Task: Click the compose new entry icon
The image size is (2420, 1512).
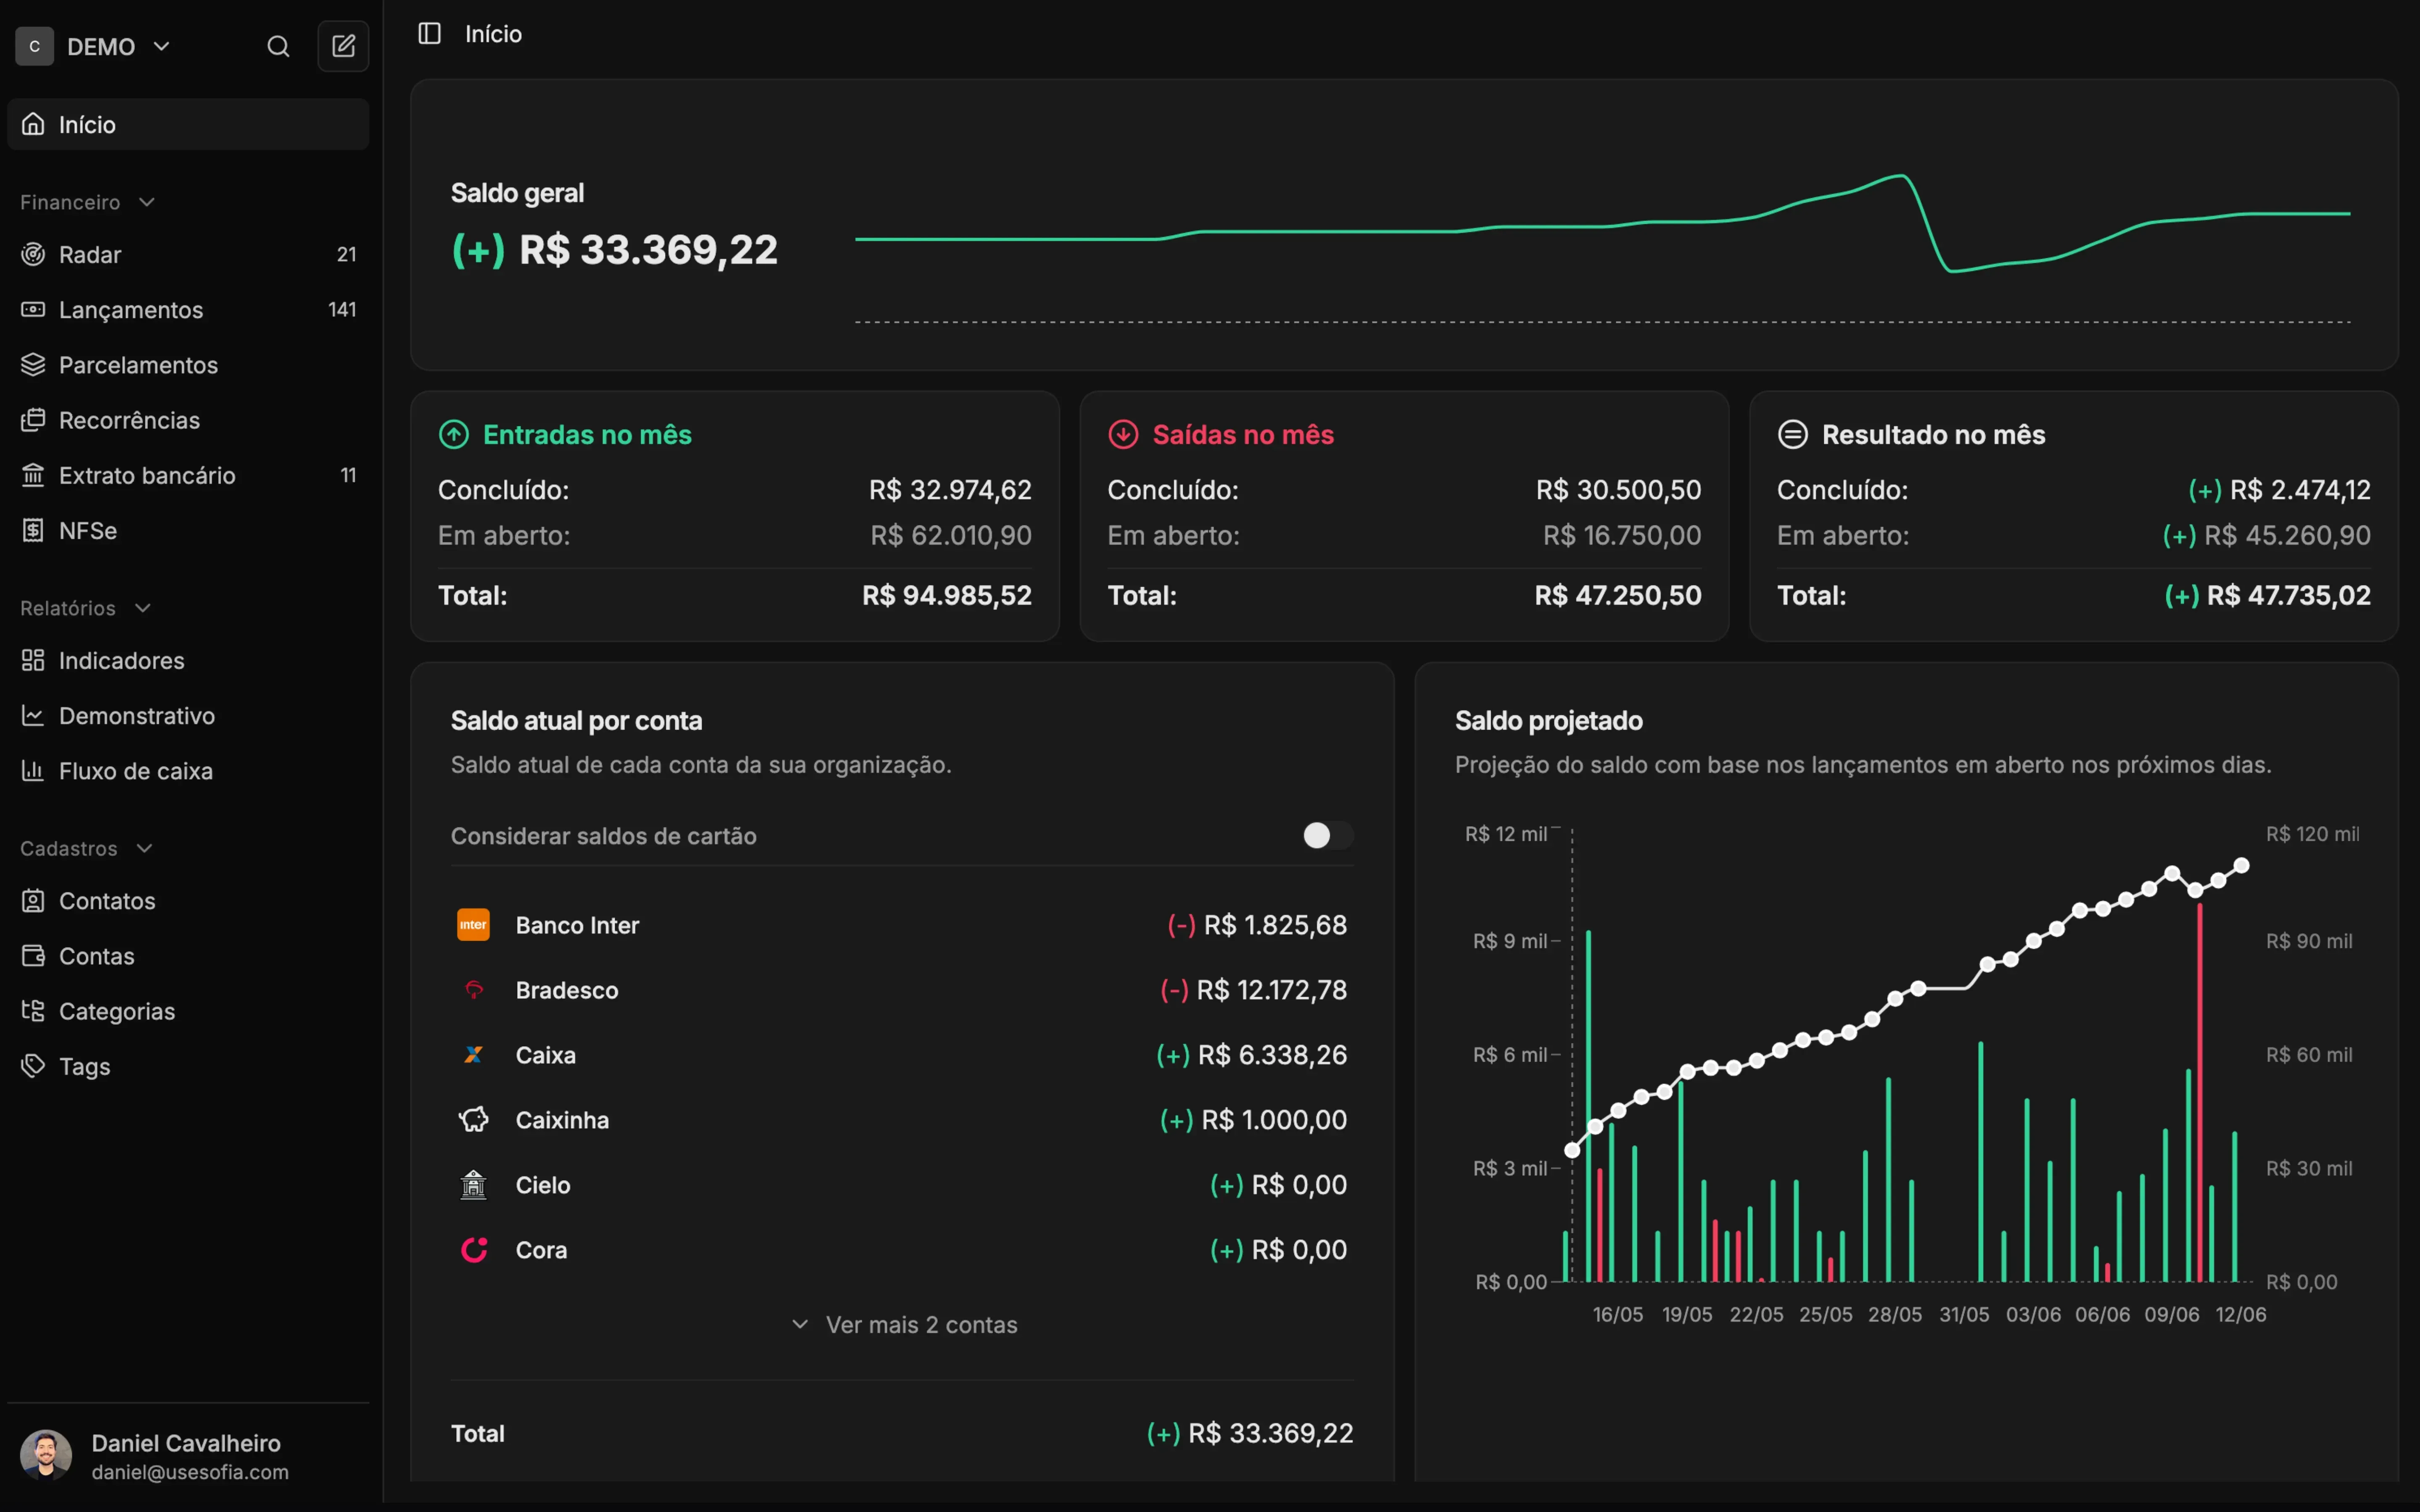Action: click(343, 46)
